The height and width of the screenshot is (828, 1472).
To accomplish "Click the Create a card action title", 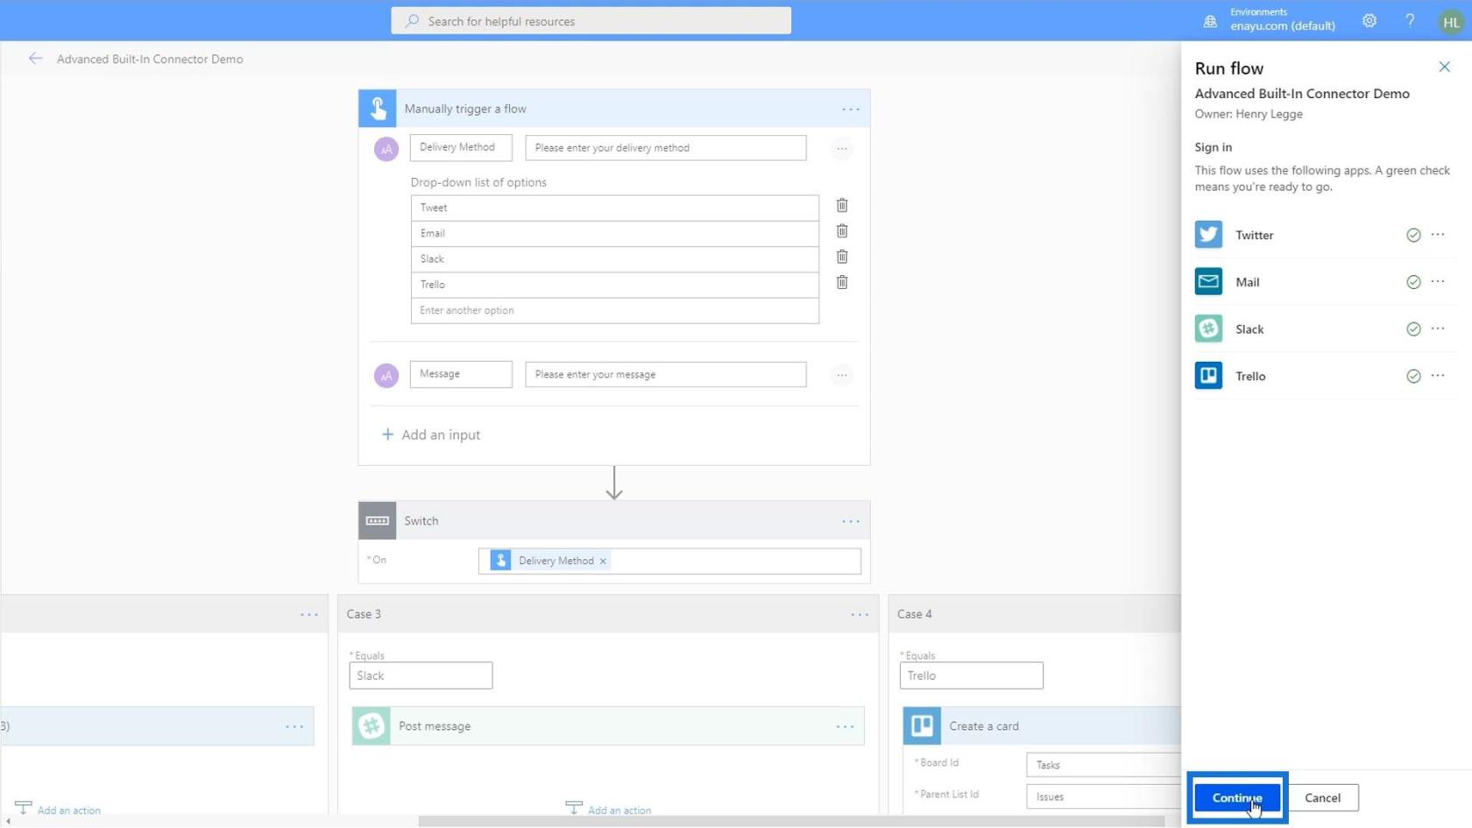I will coord(984,726).
